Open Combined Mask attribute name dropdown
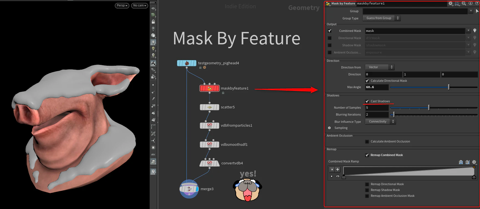Image resolution: width=480 pixels, height=209 pixels. [468, 31]
